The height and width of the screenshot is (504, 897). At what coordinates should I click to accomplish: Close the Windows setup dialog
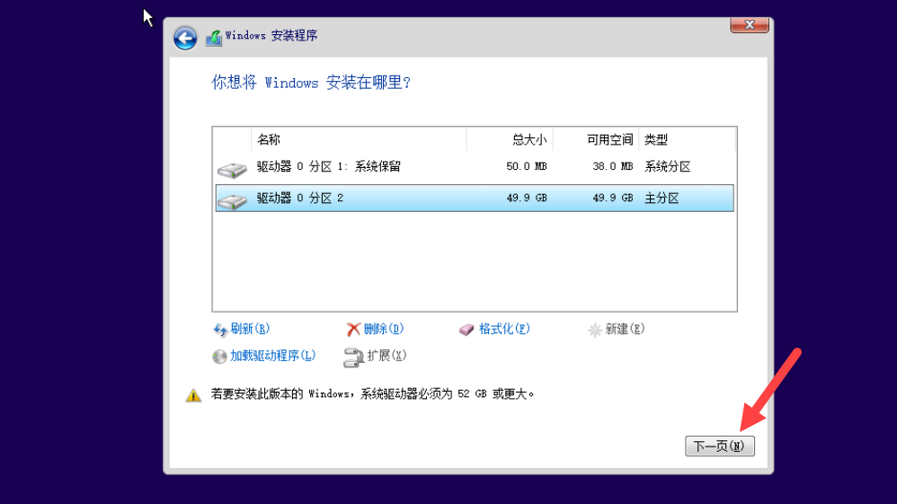750,25
